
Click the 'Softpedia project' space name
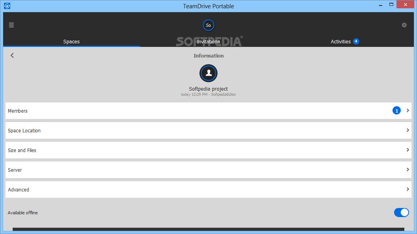[208, 89]
